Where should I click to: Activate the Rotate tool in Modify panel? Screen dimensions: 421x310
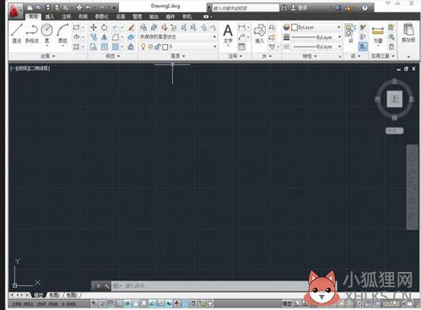(x=105, y=27)
